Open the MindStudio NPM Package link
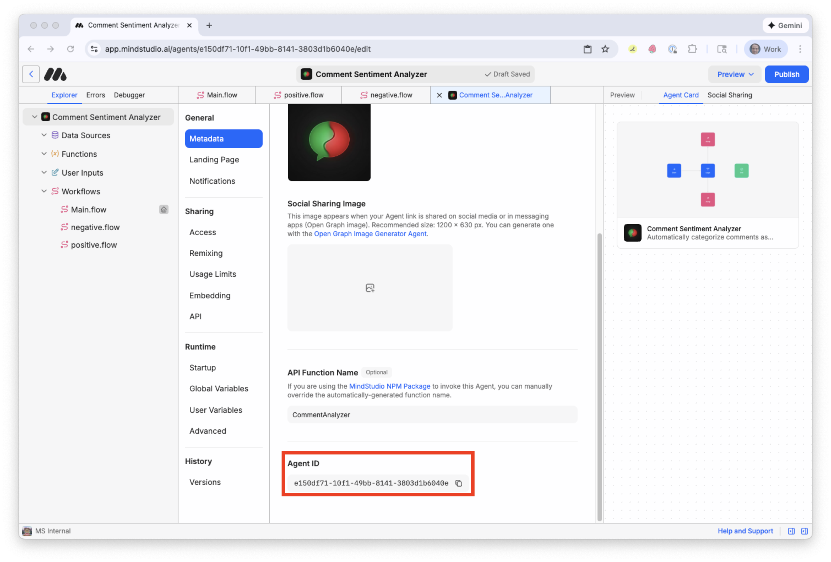 [x=389, y=386]
